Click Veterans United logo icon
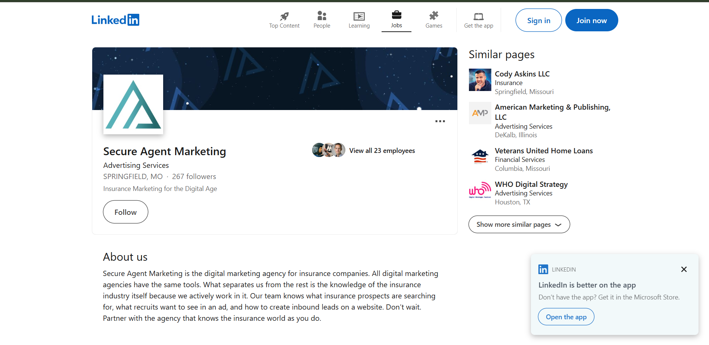Screen dimensions: 709x345 point(480,157)
